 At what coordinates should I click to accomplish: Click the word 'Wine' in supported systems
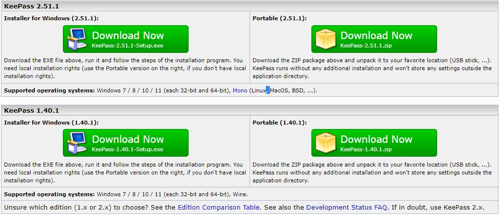click(x=239, y=194)
